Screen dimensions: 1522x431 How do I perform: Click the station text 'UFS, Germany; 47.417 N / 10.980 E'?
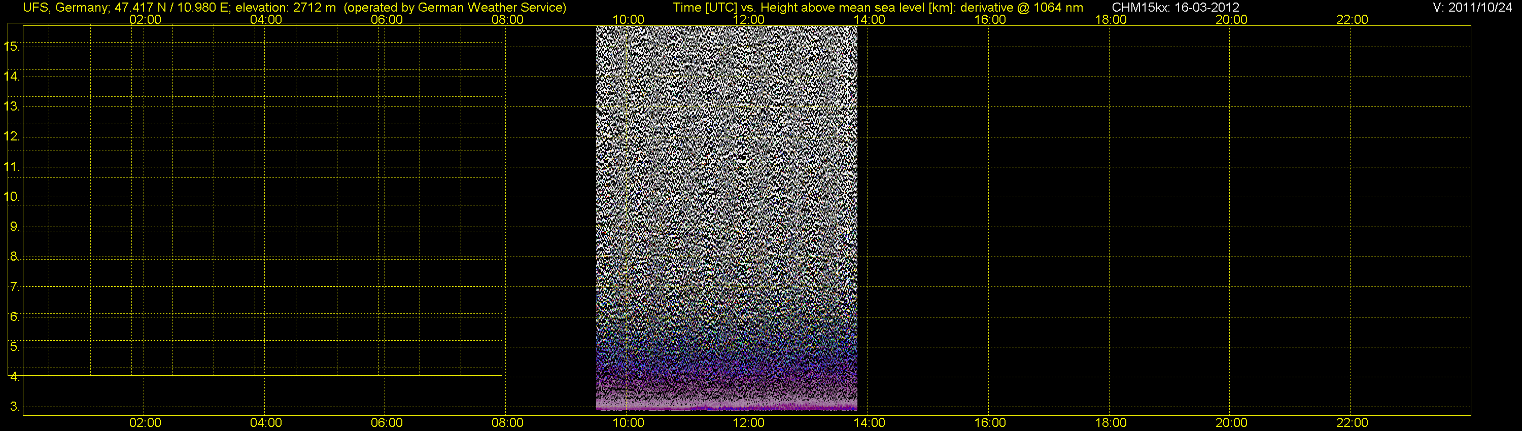[x=126, y=8]
